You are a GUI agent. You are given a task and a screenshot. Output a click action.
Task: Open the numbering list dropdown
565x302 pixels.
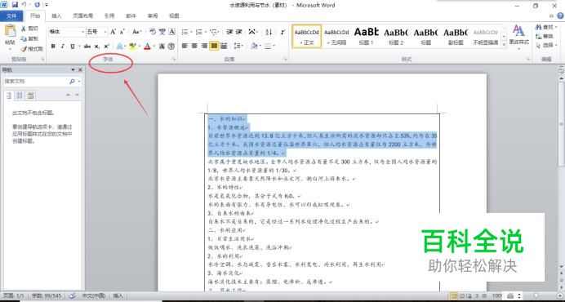[205, 32]
